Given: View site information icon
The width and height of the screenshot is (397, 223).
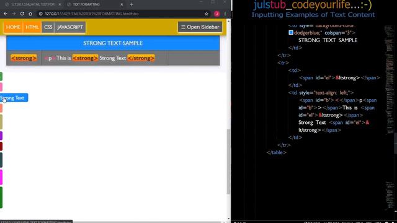Looking at the screenshot, I should (40, 14).
